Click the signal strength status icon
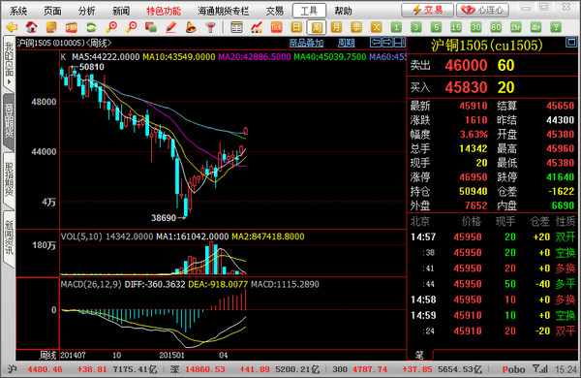This screenshot has height=378, width=581. (540, 369)
